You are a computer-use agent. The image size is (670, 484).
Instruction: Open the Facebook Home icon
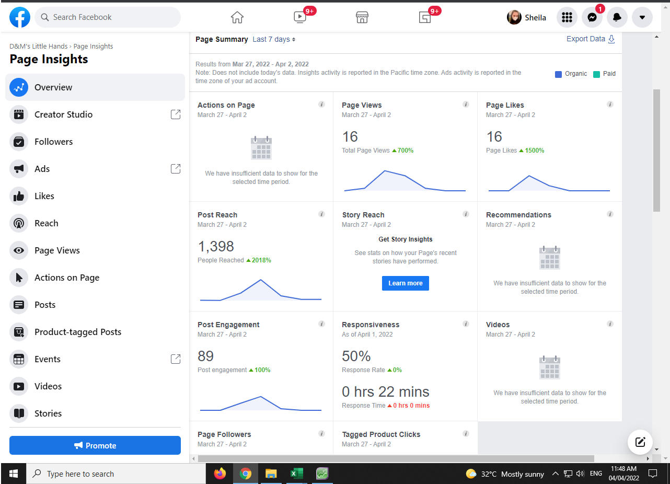(237, 17)
